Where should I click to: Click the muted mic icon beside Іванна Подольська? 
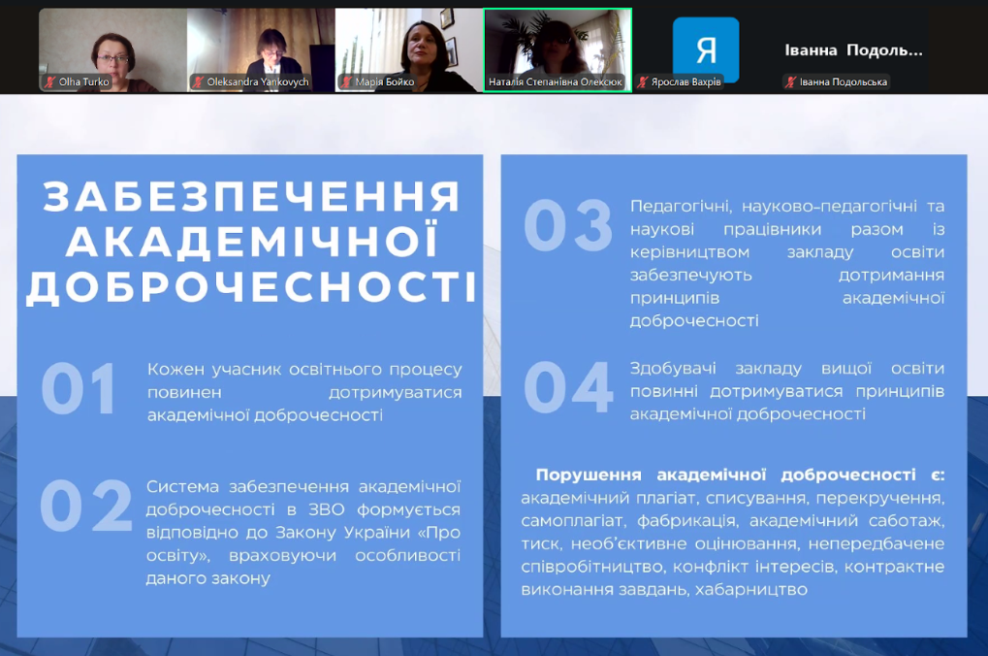[791, 82]
